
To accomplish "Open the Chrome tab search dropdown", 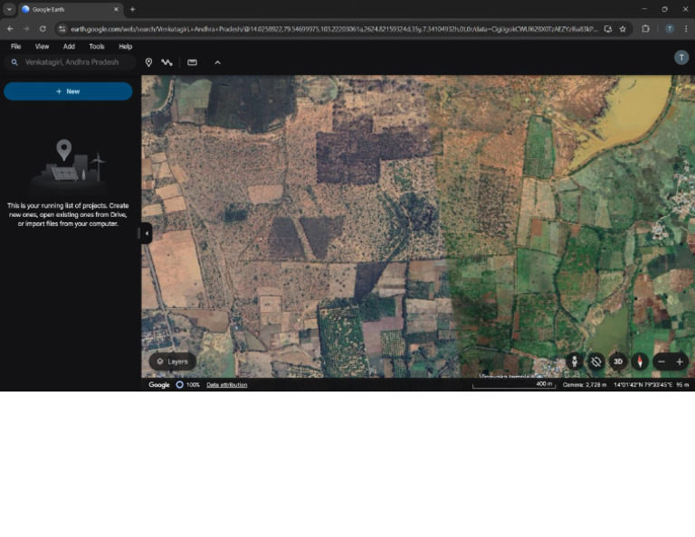I will tap(9, 9).
